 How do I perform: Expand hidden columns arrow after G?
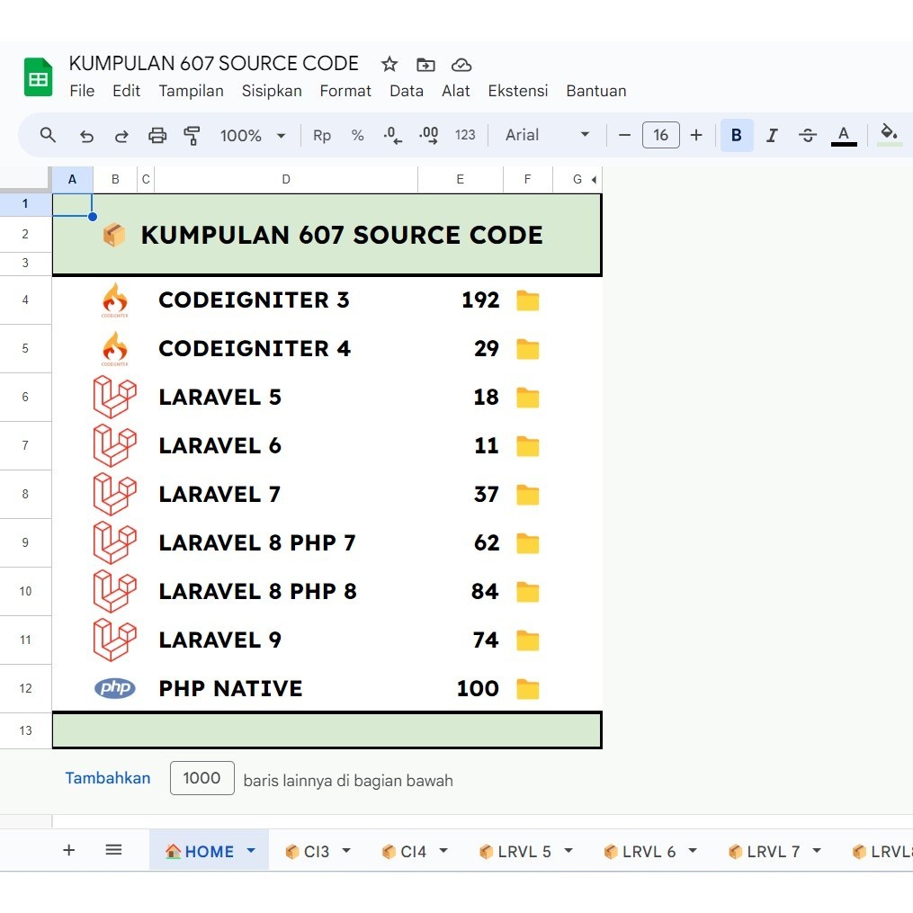coord(594,179)
